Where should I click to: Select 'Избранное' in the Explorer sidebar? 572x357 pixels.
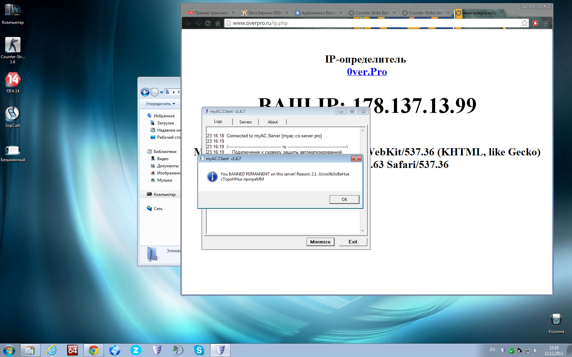point(164,116)
